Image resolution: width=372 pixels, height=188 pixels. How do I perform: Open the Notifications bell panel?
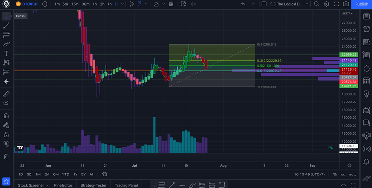pos(366,162)
